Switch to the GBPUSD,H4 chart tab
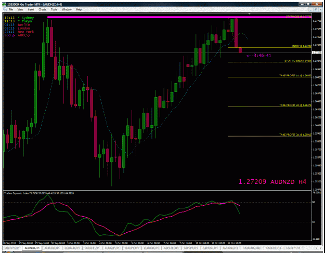The width and height of the screenshot is (325, 253). 211,248
